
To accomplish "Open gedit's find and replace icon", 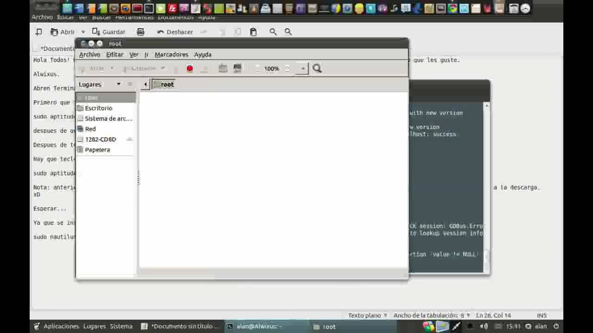I will pos(288,32).
